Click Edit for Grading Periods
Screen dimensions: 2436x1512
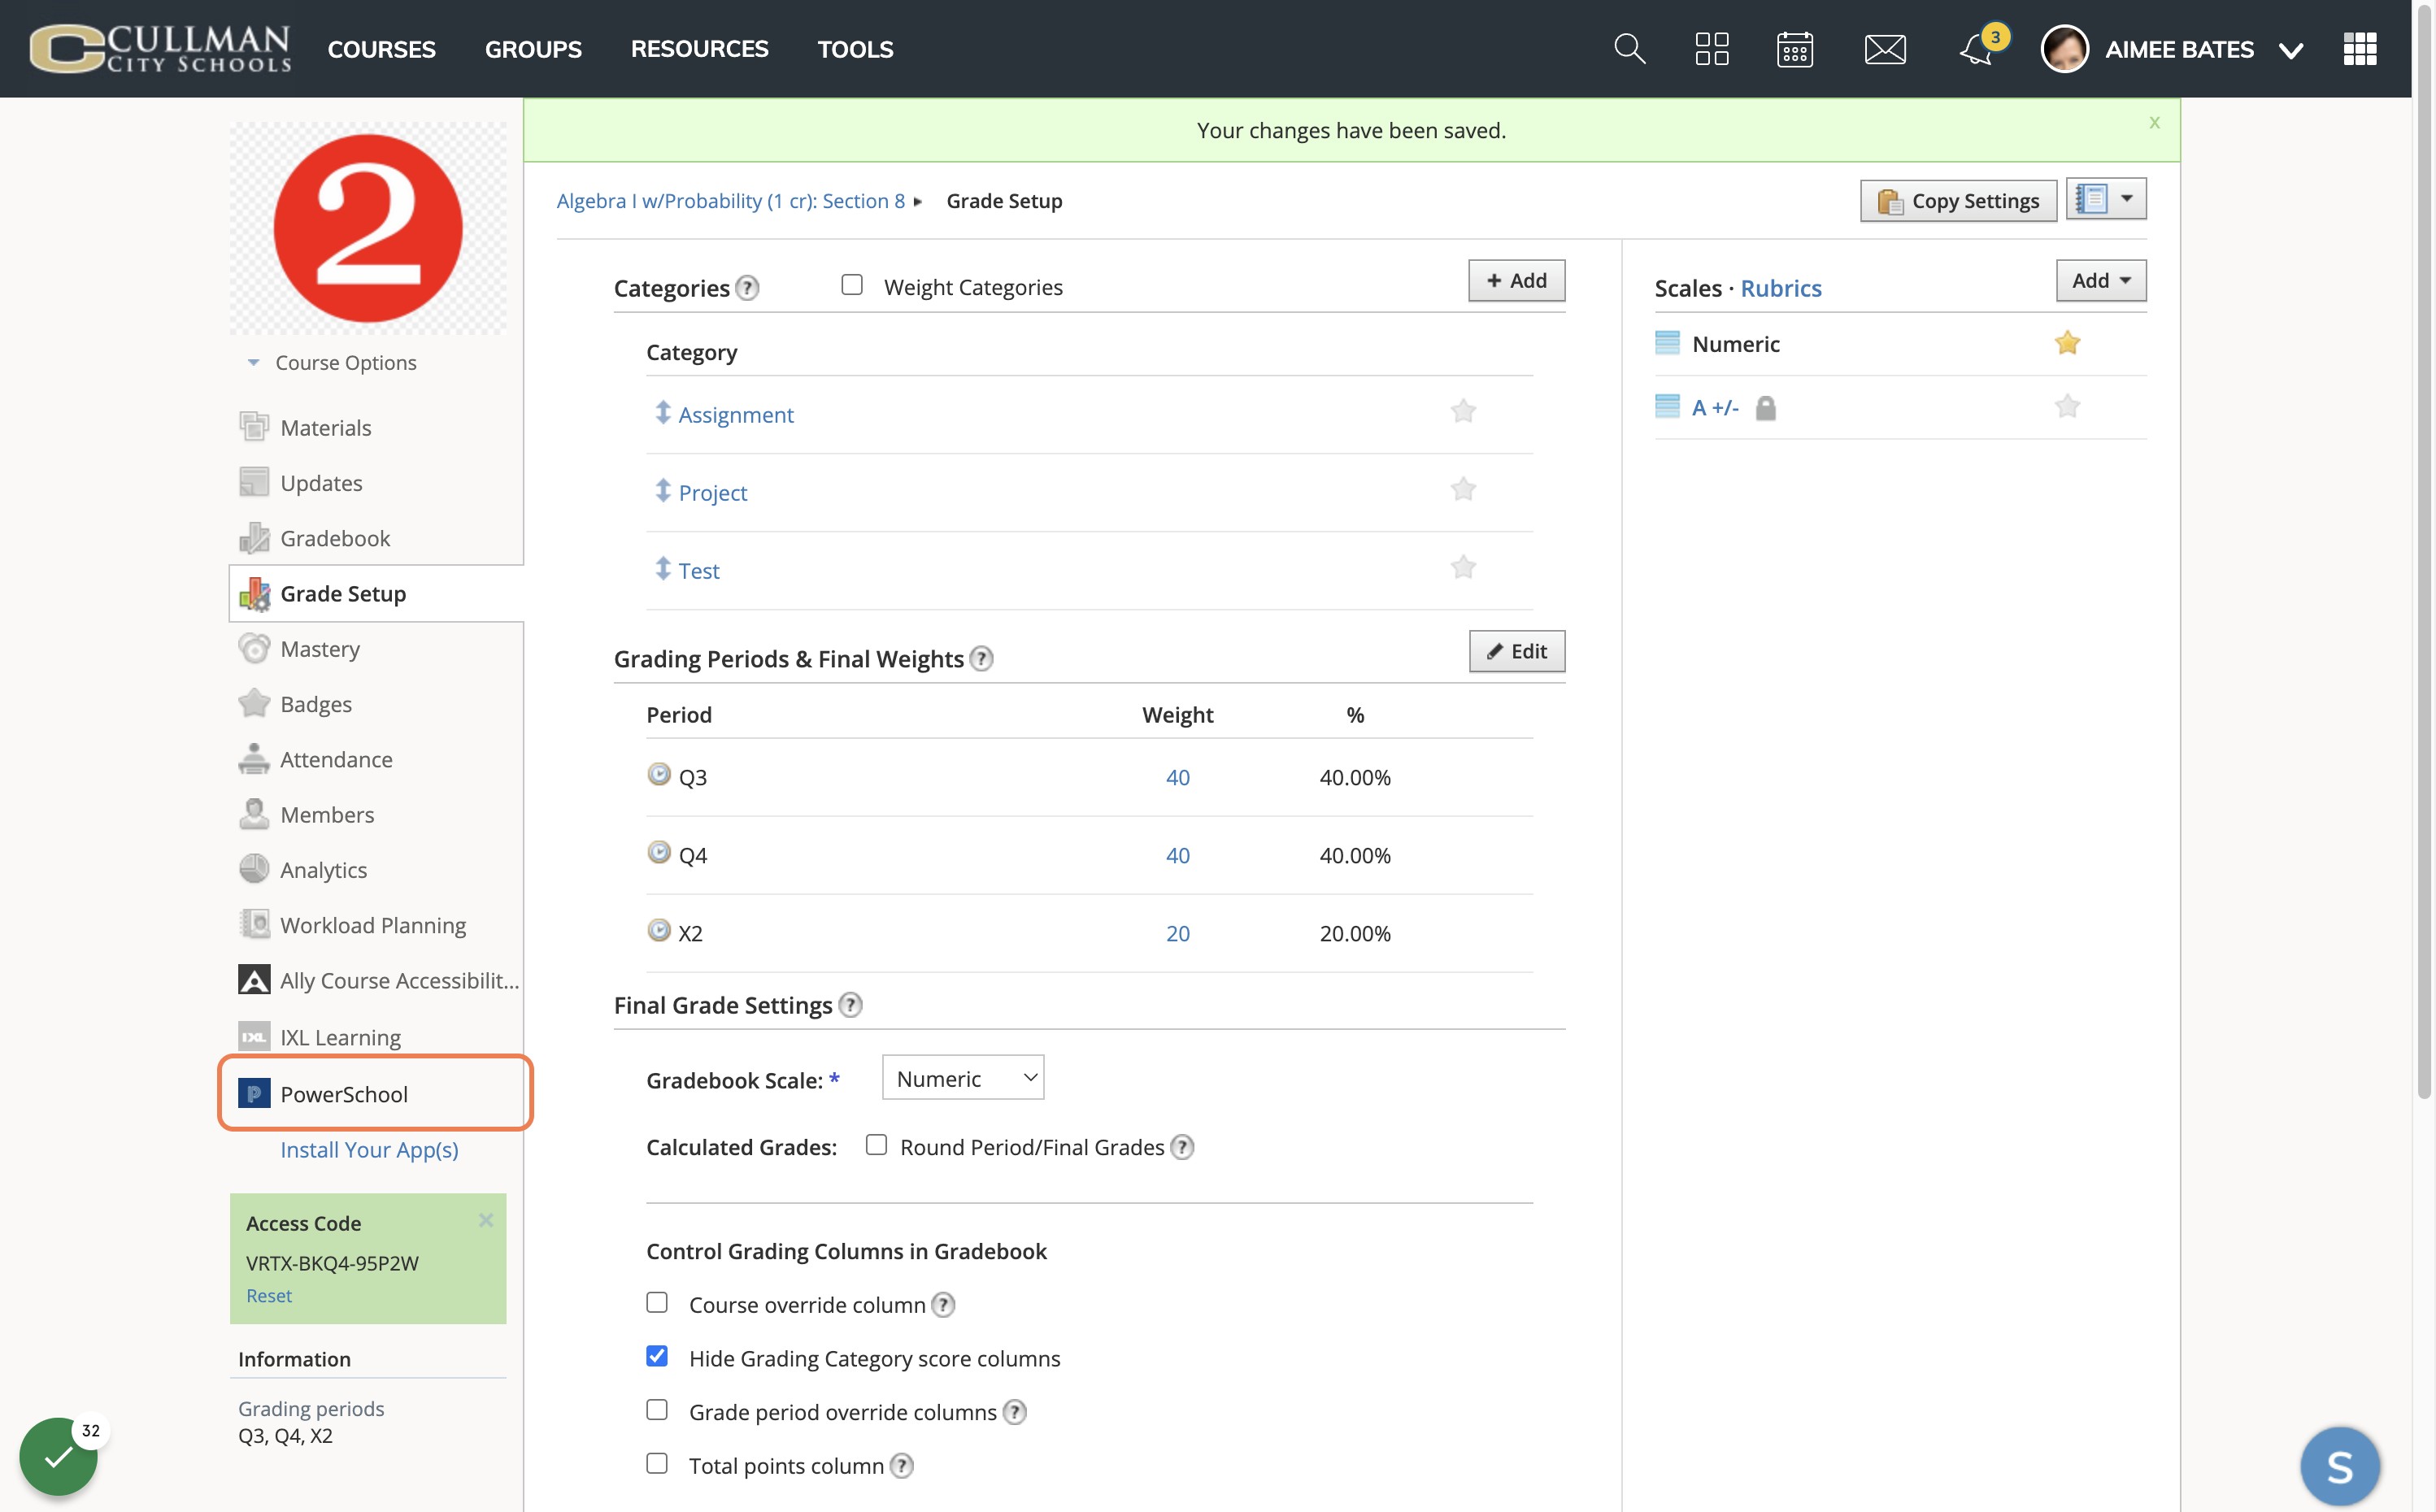[1516, 652]
